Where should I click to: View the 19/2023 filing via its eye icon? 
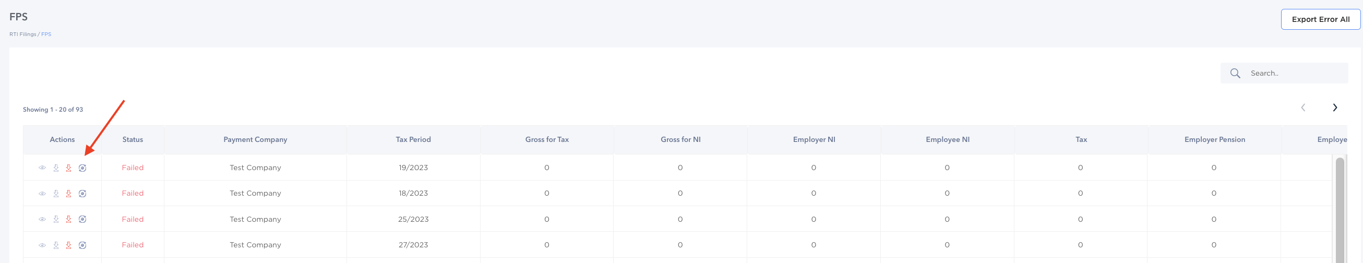point(42,168)
